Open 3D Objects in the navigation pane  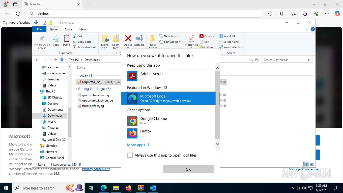pyautogui.click(x=52, y=98)
